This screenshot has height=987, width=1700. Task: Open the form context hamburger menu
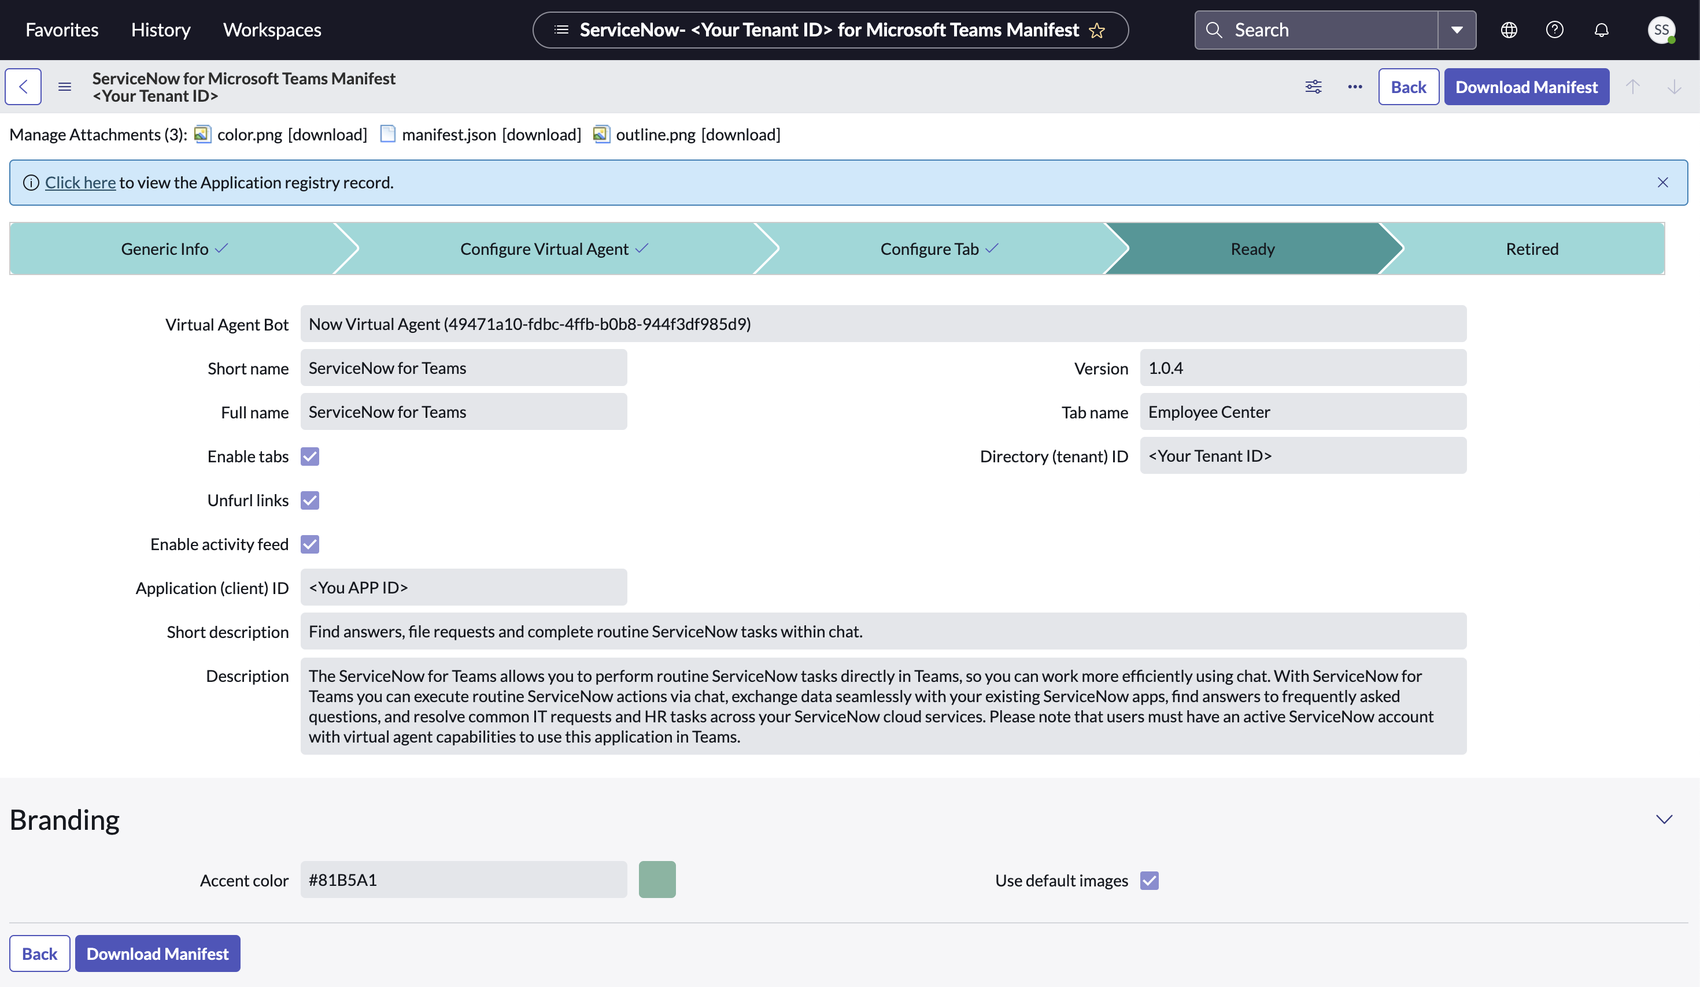[x=65, y=86]
